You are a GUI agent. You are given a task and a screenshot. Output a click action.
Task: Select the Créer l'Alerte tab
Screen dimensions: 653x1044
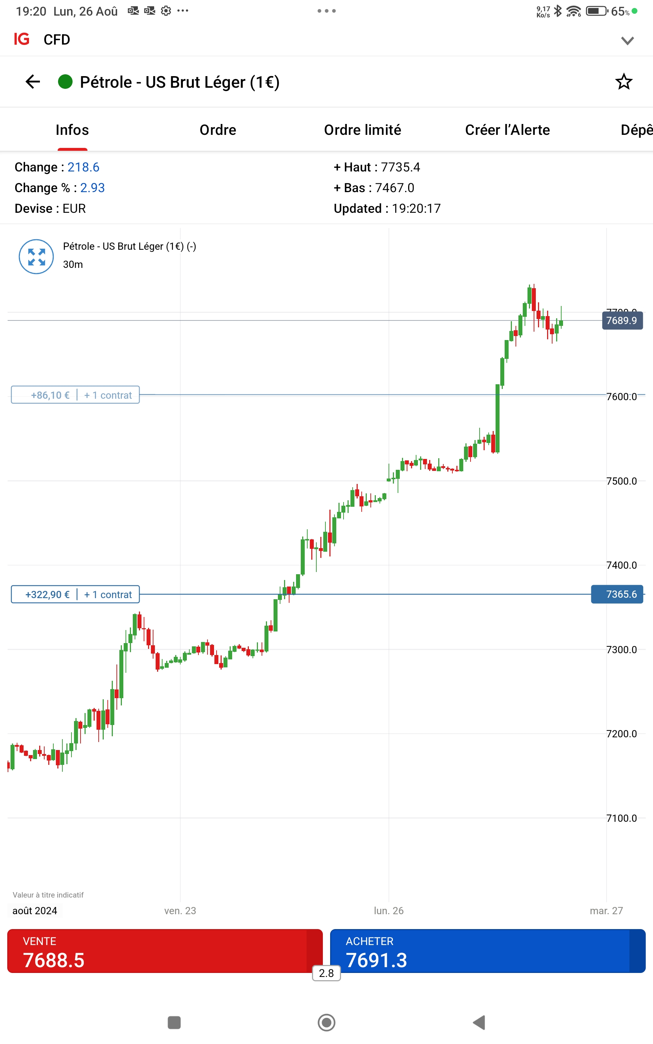pyautogui.click(x=507, y=130)
